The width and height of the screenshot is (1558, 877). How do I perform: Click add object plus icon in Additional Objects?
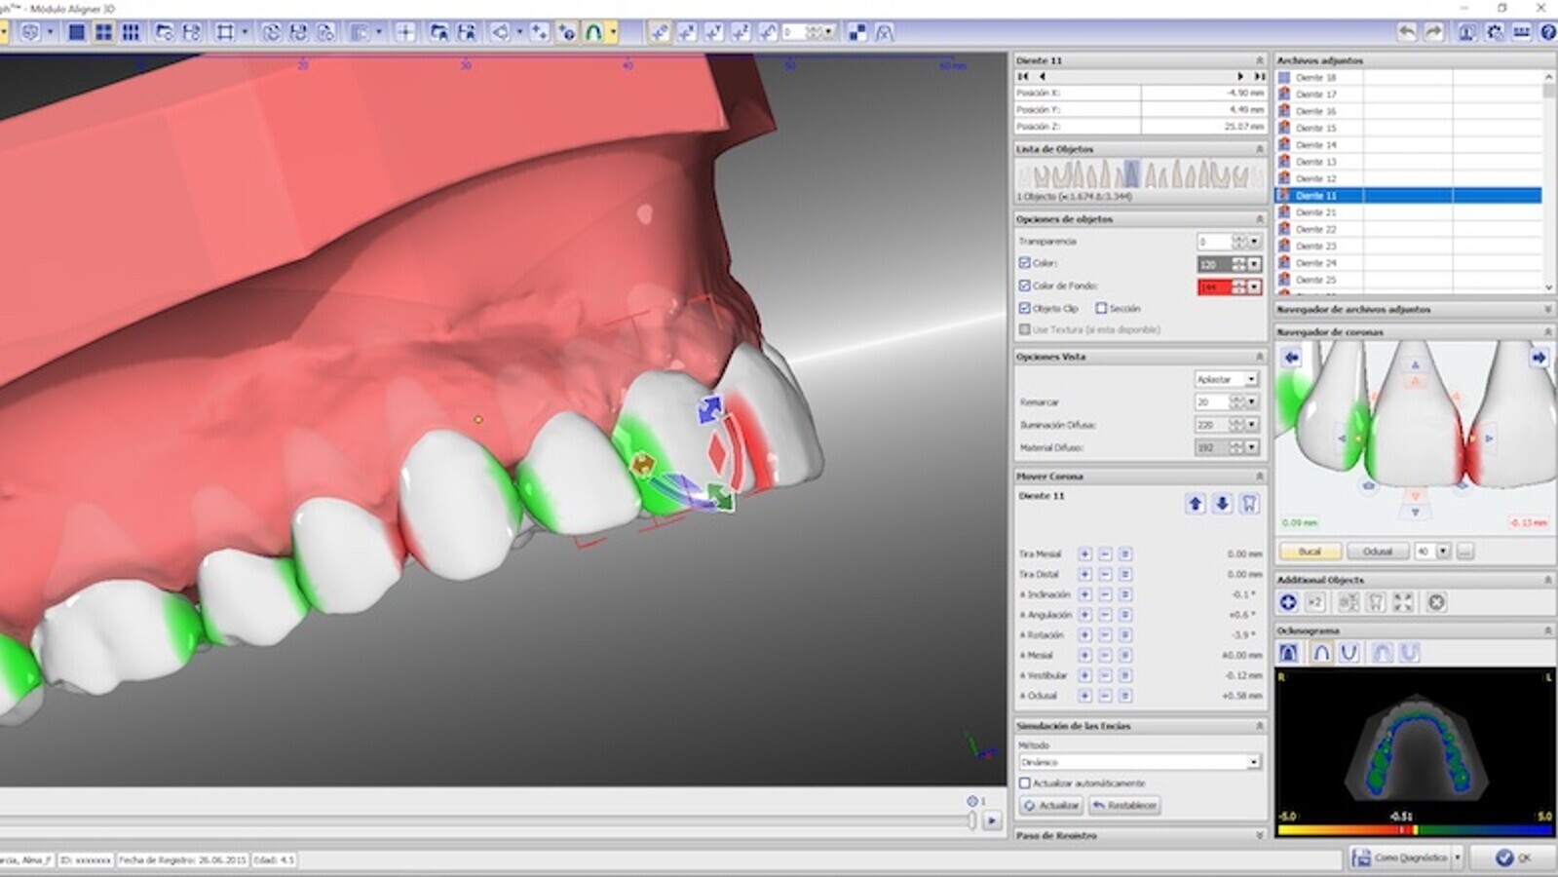[x=1288, y=603]
